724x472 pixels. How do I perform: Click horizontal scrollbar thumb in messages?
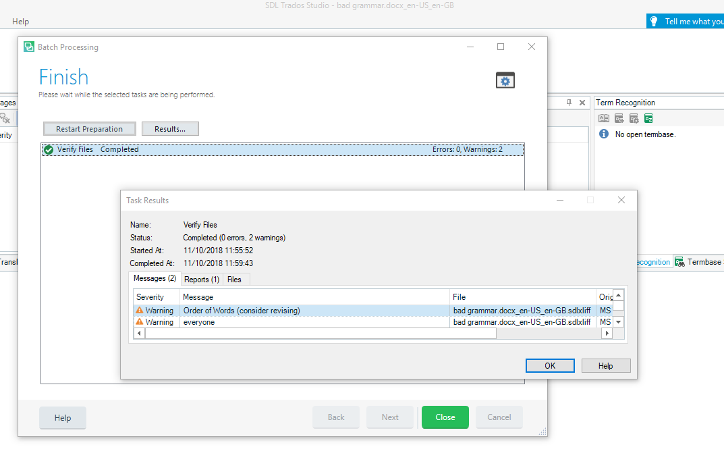click(x=321, y=334)
